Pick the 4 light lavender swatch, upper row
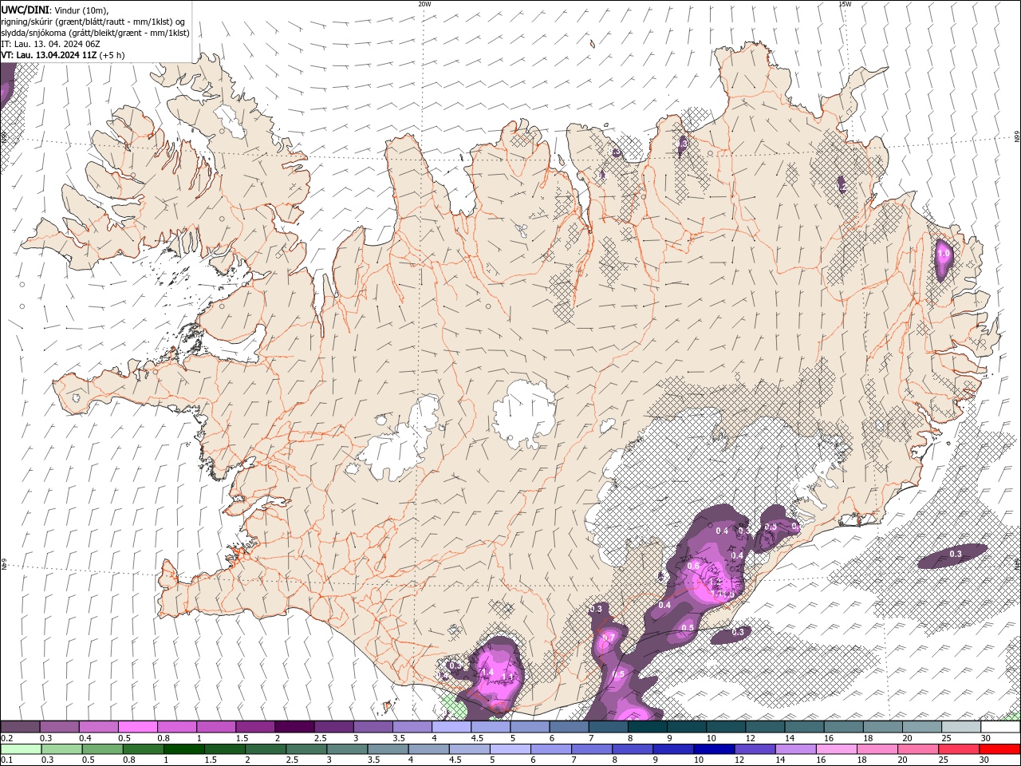 [451, 727]
